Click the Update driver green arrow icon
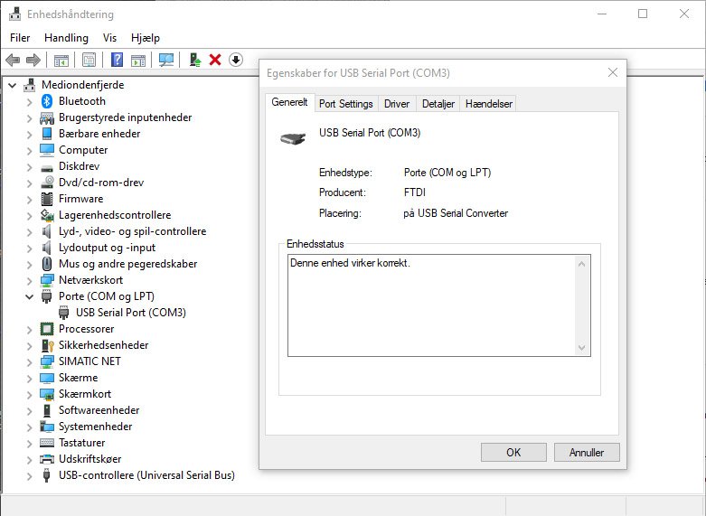The image size is (706, 516). [195, 60]
